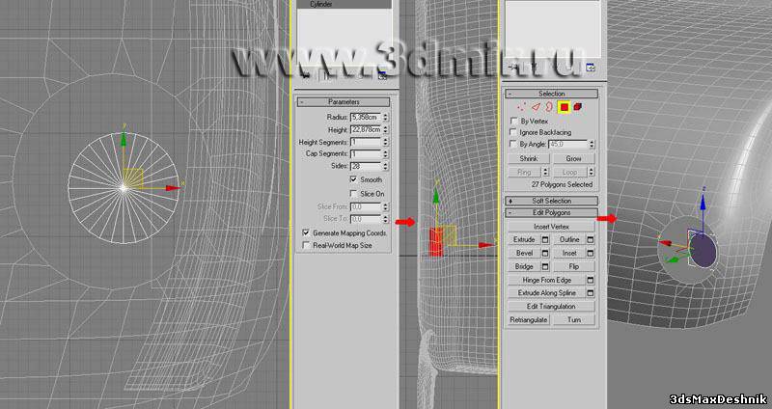Open Inset settings dialog box icon

point(591,253)
